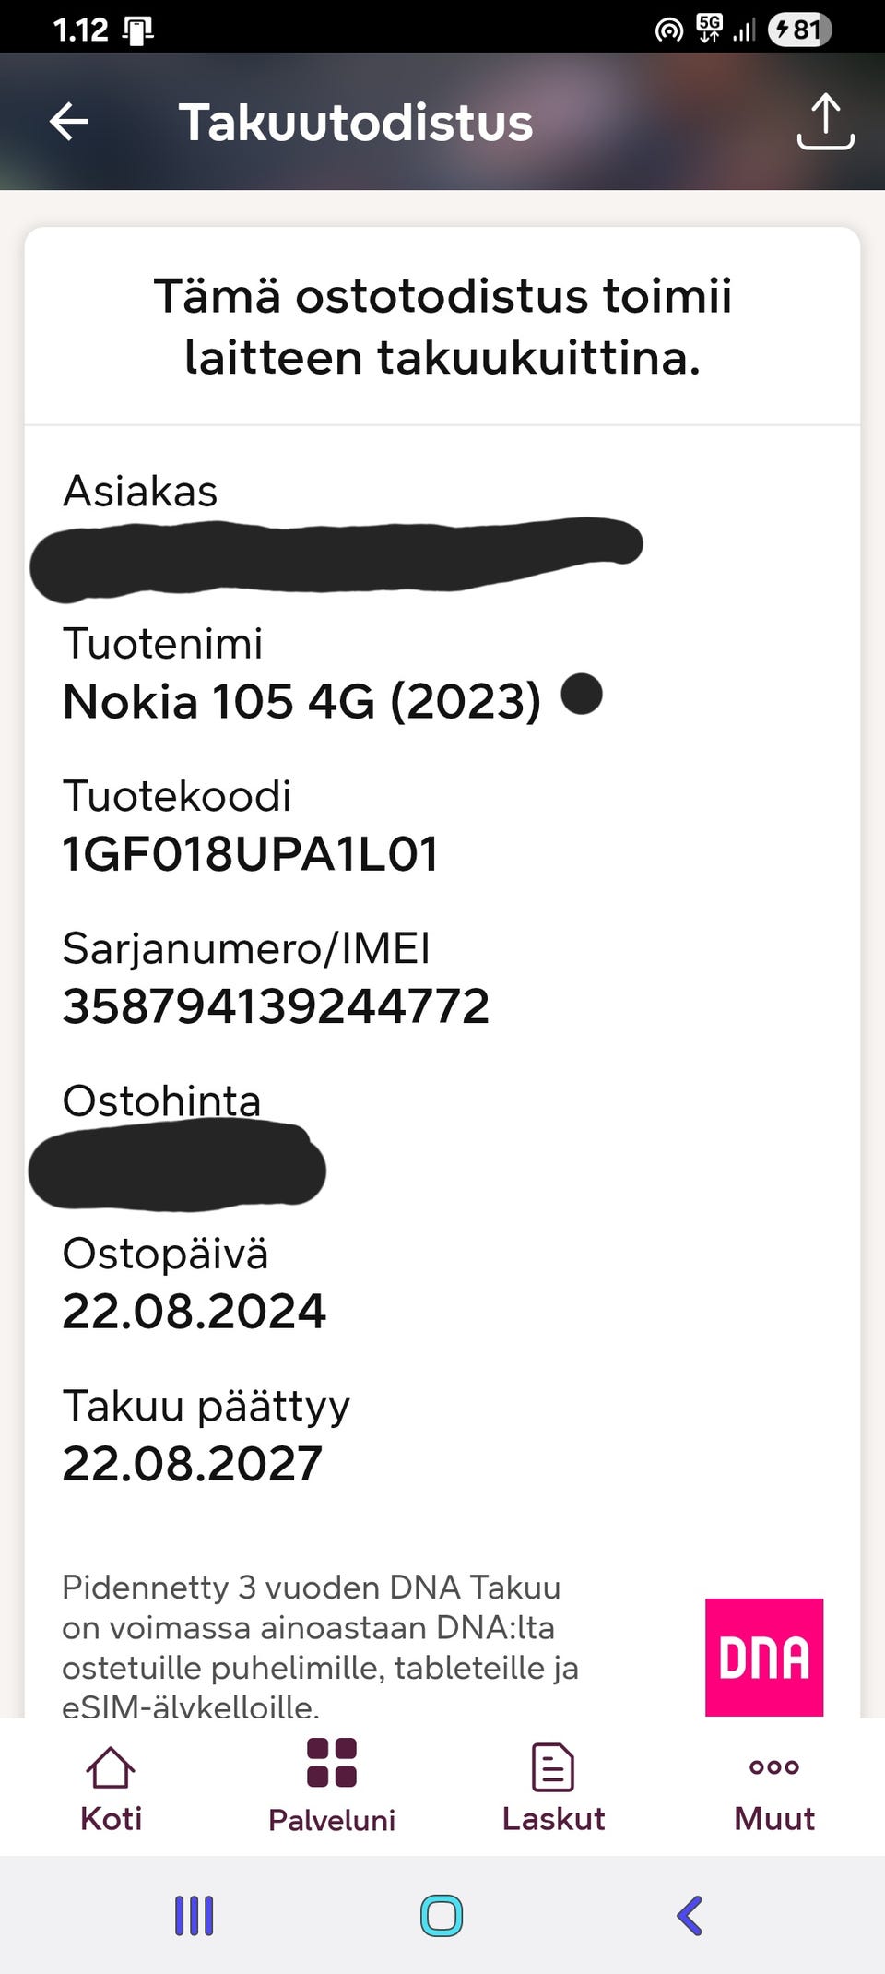Tap the IMEI number 358794139244772

(276, 1005)
